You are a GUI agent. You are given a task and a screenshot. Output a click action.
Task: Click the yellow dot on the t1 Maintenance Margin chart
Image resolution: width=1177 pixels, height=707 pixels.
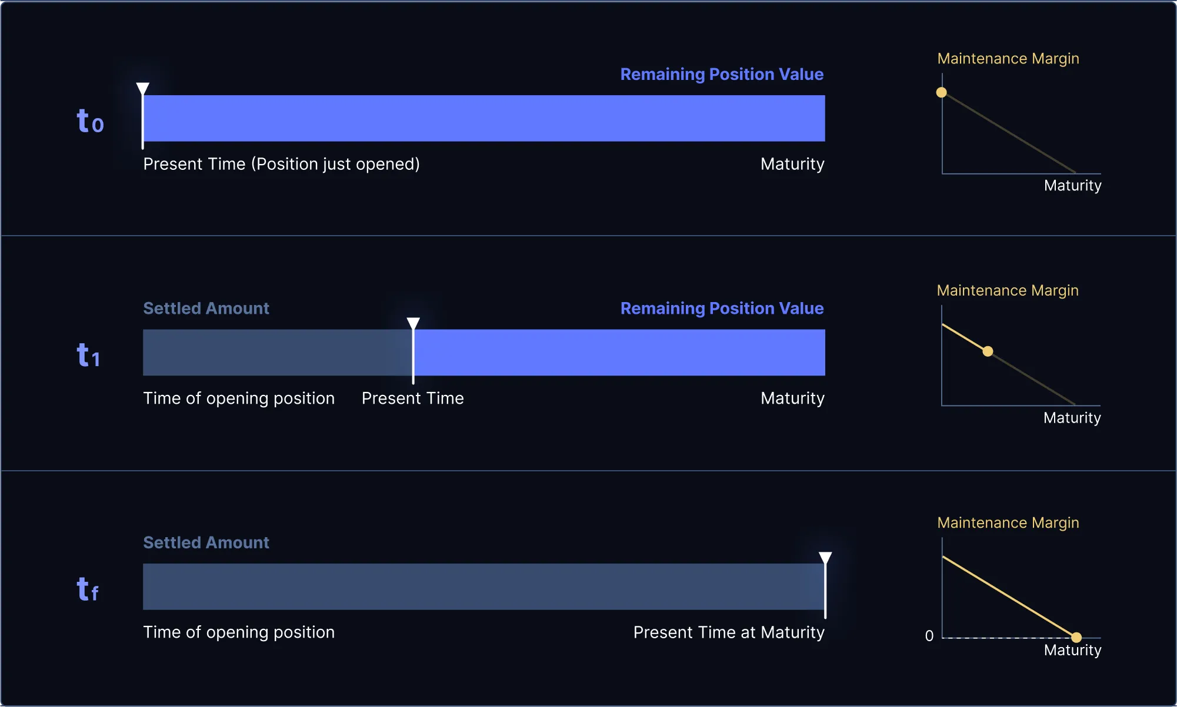[988, 351]
